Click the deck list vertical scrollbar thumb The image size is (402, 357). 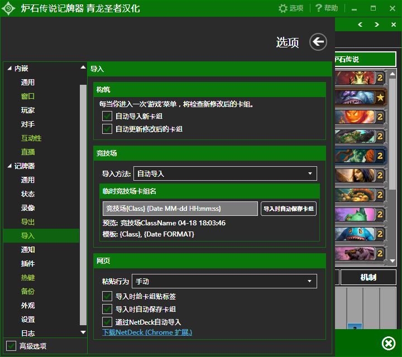click(393, 134)
